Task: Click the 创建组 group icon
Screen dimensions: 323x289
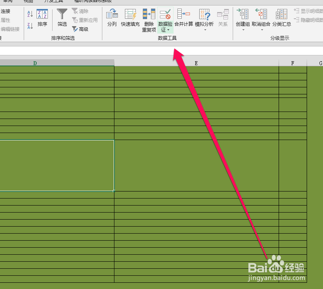Action: click(243, 14)
